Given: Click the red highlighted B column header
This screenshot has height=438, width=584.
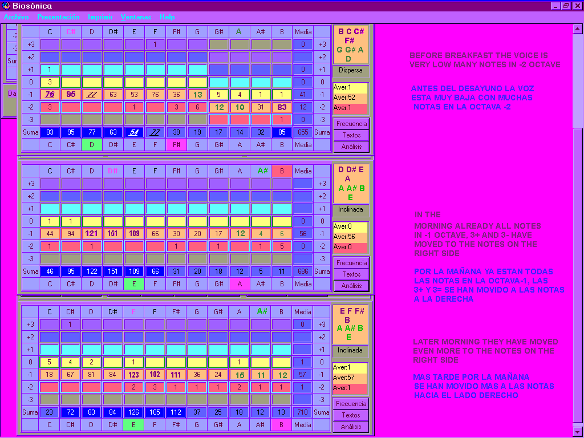Looking at the screenshot, I should click(282, 171).
